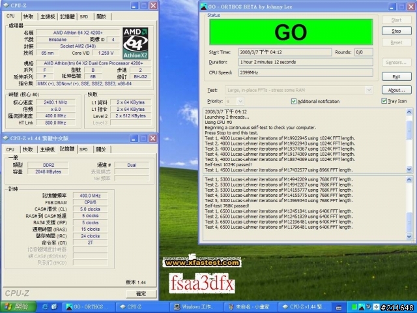Click memory type value 'DDR2'
The image size is (417, 313).
click(48, 165)
